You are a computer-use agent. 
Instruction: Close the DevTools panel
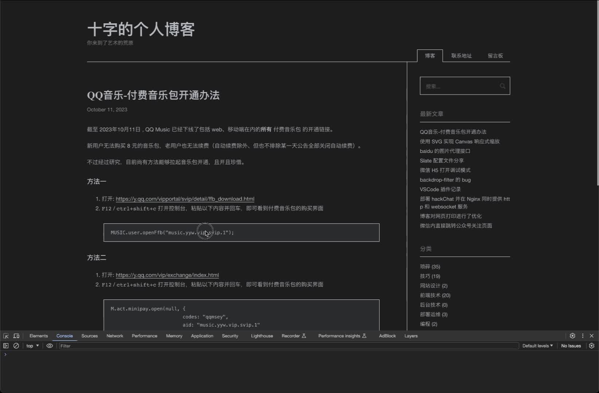592,336
